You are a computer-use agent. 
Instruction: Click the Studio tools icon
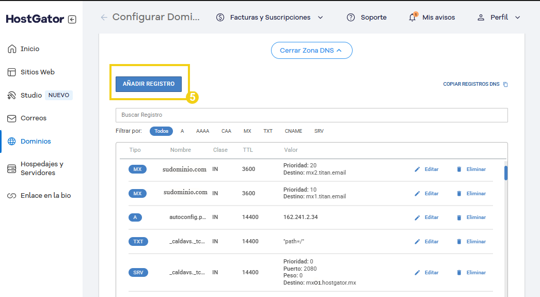(x=12, y=96)
